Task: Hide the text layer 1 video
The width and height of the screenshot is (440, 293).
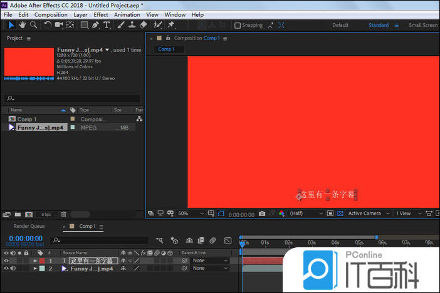Action: 6,260
